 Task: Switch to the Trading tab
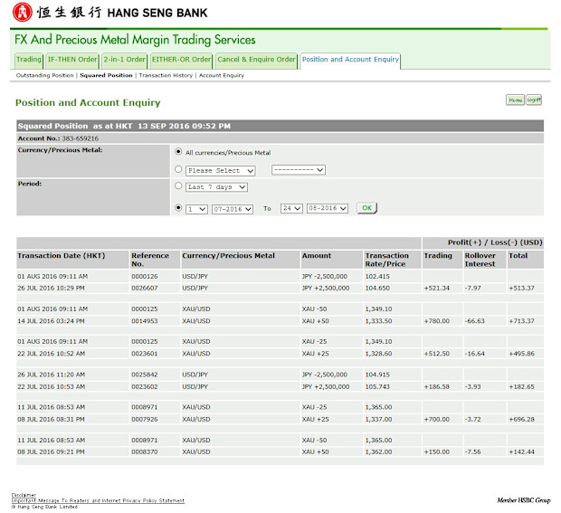point(29,60)
